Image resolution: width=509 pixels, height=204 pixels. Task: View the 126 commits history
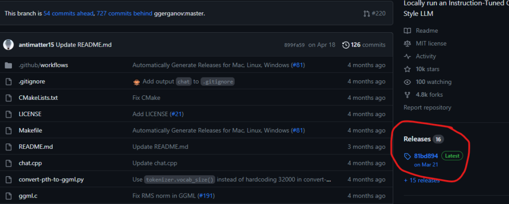(364, 45)
